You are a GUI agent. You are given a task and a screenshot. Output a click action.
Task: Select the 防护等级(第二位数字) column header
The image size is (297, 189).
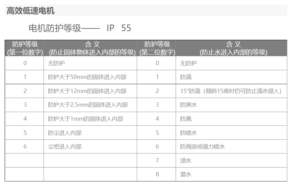pyautogui.click(x=157, y=48)
